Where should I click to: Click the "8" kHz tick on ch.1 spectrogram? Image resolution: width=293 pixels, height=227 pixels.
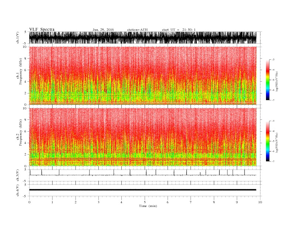26,59
